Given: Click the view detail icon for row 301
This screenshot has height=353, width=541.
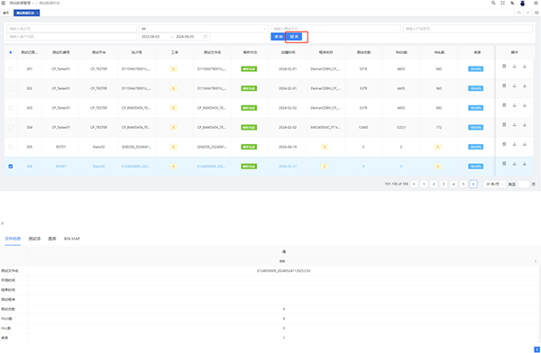Looking at the screenshot, I should pyautogui.click(x=504, y=67).
